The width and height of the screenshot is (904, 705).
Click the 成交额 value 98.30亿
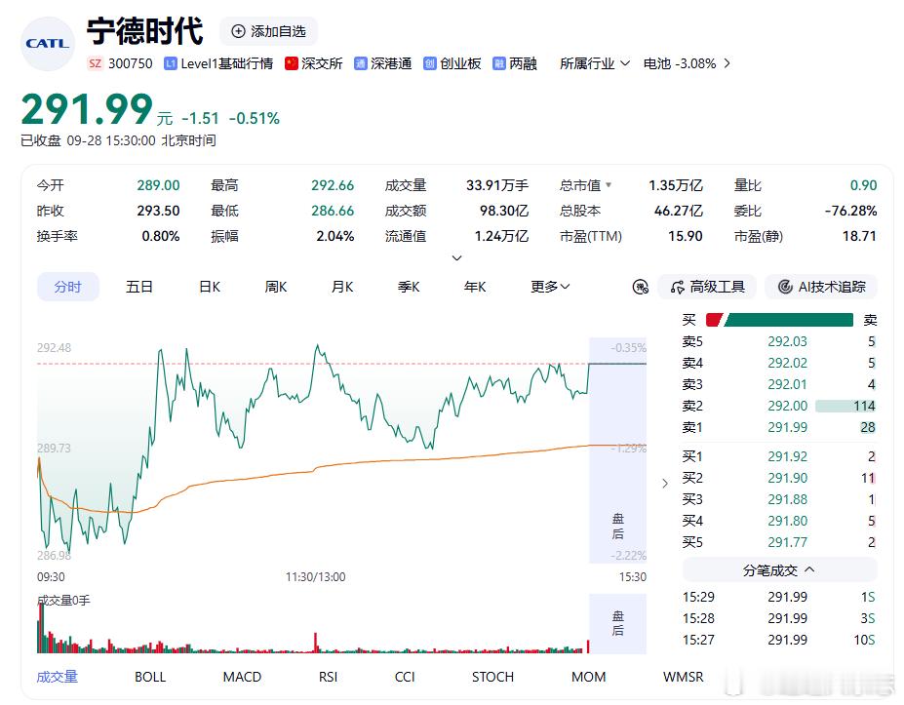click(504, 211)
